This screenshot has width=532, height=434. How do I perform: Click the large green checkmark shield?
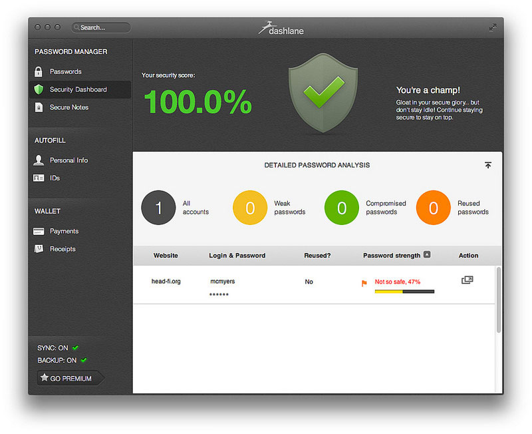click(x=323, y=93)
